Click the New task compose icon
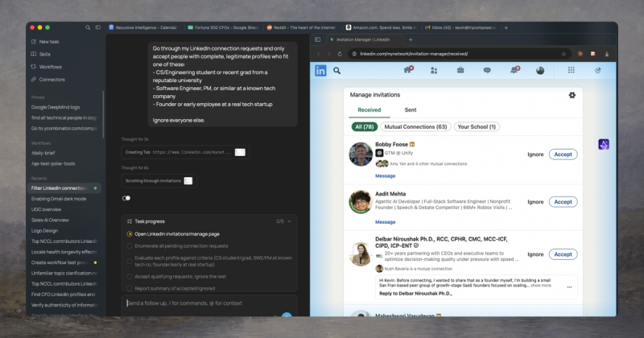This screenshot has height=338, width=644. pos(34,42)
